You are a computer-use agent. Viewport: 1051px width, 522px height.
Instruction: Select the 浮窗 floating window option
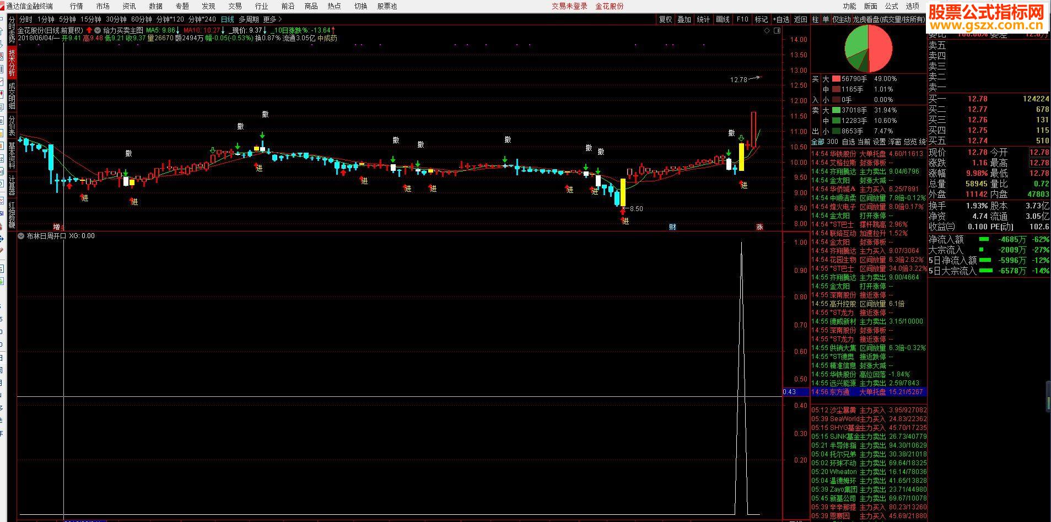894,142
